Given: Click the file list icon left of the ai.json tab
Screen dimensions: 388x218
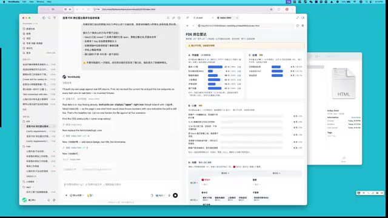Looking at the screenshot, I should [x=187, y=18].
